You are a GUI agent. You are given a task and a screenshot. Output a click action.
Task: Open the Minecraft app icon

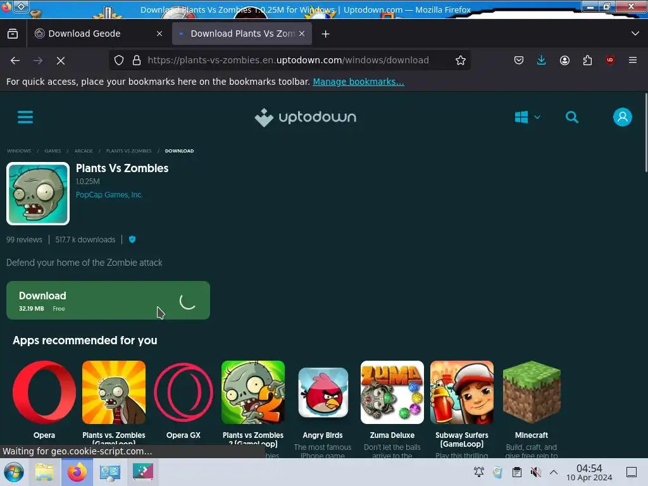coord(532,392)
